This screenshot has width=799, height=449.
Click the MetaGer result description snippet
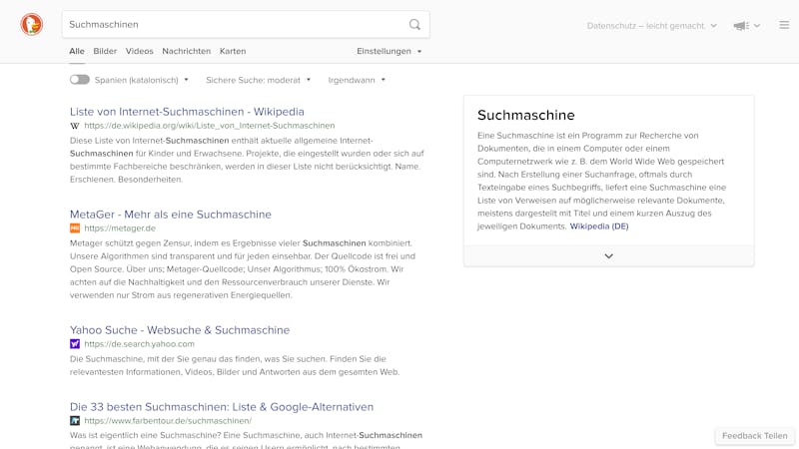(243, 269)
